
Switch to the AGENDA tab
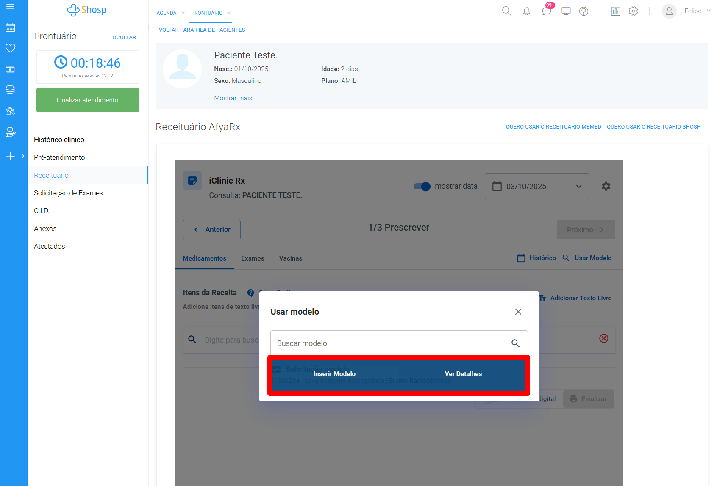[x=167, y=13]
